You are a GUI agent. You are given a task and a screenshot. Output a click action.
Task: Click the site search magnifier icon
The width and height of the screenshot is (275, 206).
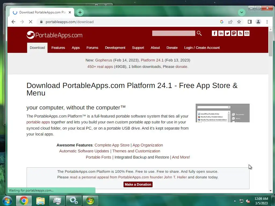click(x=199, y=33)
